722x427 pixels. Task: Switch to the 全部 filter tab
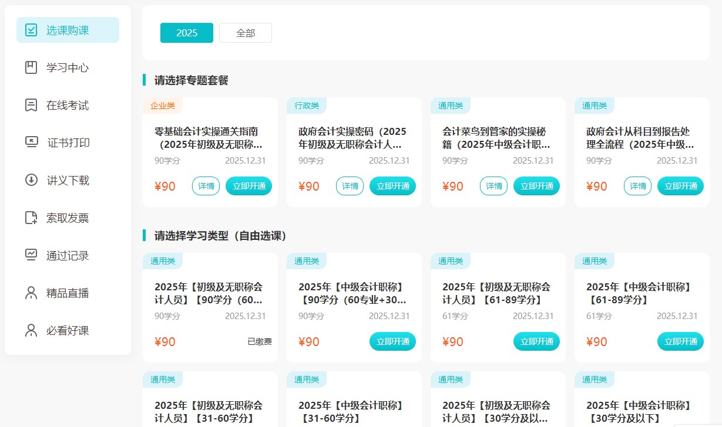tap(245, 33)
